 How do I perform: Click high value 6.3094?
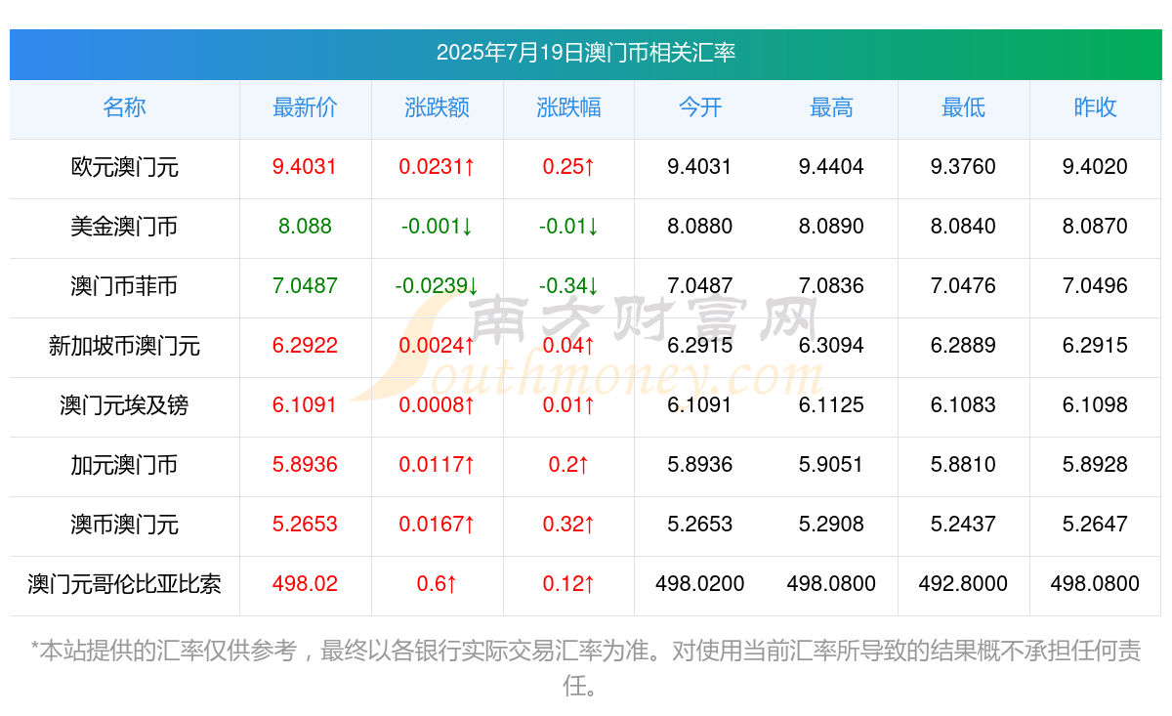(832, 346)
